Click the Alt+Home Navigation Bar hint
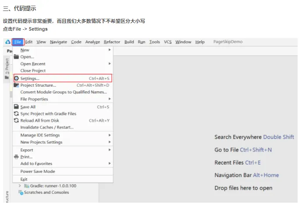 pyautogui.click(x=266, y=175)
